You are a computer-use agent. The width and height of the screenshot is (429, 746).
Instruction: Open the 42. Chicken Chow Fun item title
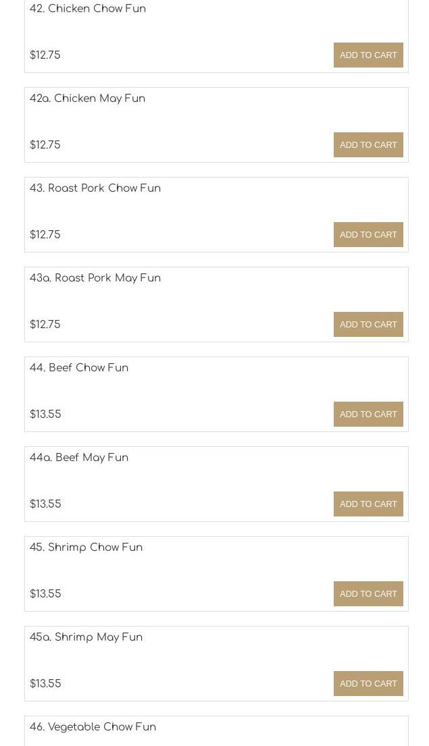pos(88,9)
